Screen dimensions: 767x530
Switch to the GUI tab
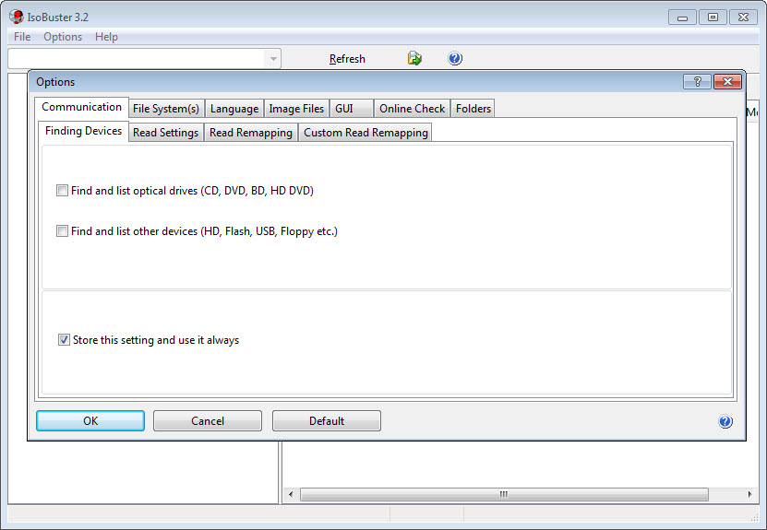[x=352, y=109]
